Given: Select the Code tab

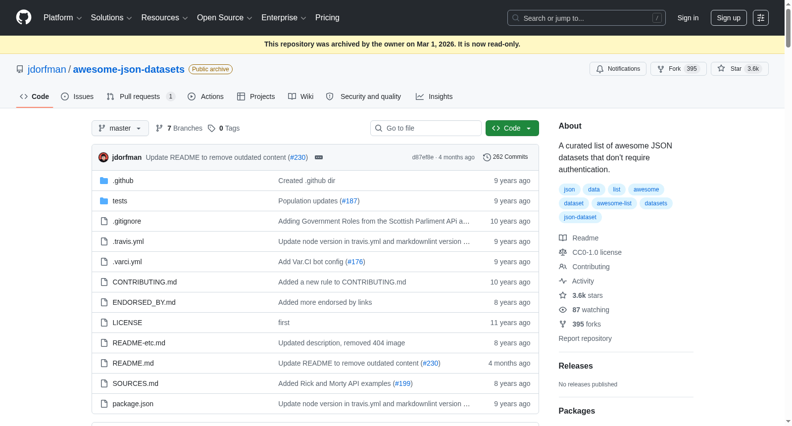Looking at the screenshot, I should pos(35,96).
